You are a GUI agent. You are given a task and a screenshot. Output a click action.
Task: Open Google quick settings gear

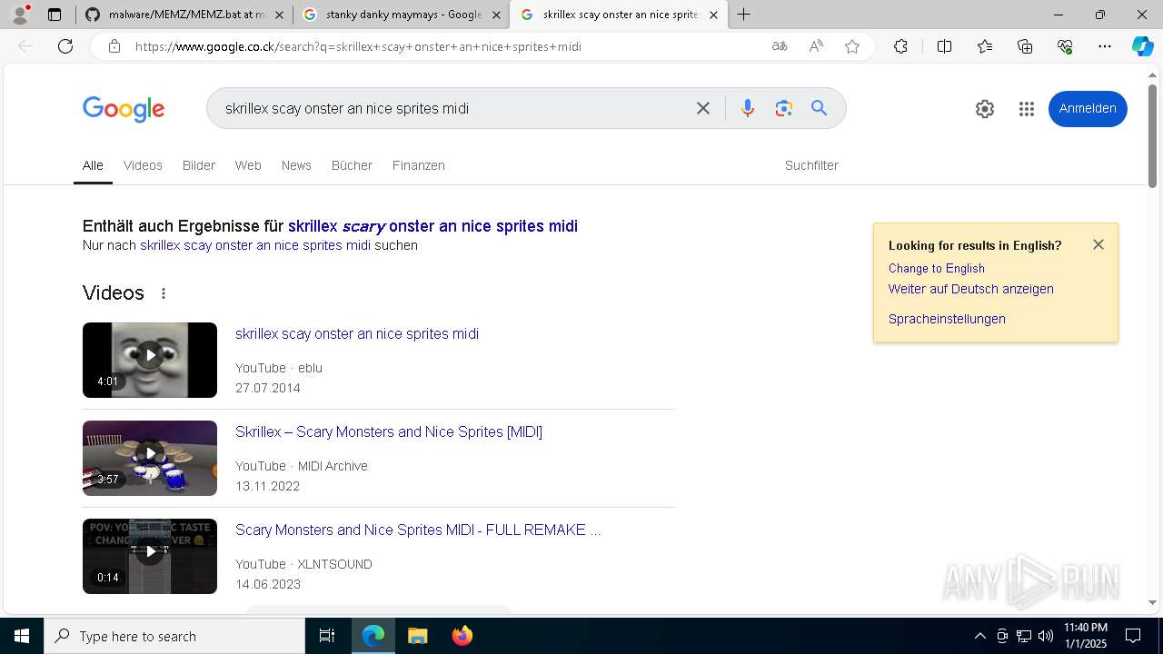tap(985, 109)
